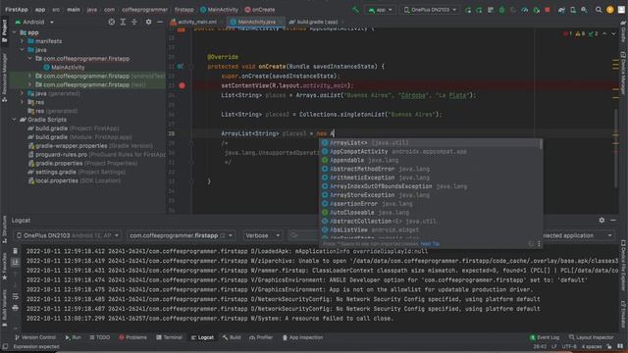Click the Debug app bug icon
Image resolution: width=628 pixels, height=353 pixels.
point(501,10)
